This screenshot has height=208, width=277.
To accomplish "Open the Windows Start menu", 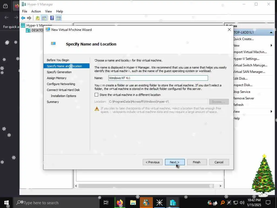I will pos(6,203).
